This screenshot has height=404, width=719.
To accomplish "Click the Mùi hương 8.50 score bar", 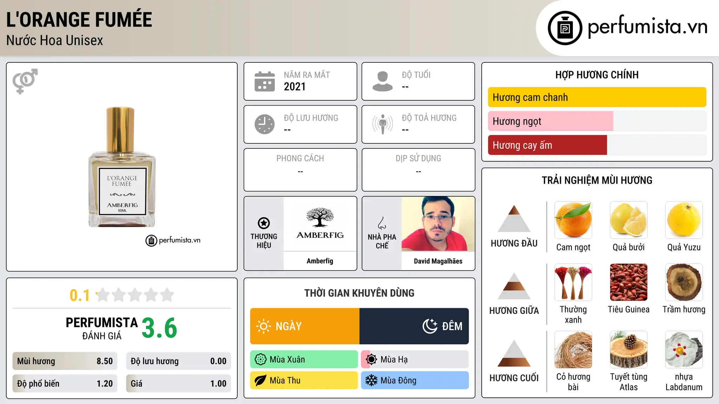I will 65,361.
